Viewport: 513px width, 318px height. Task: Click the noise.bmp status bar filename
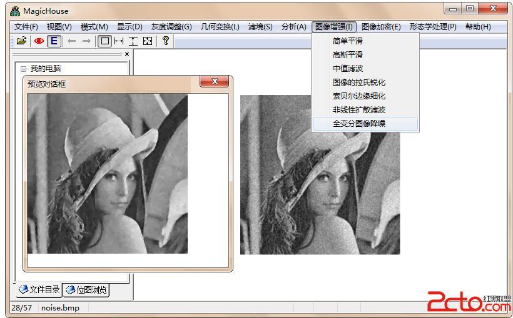[x=61, y=308]
